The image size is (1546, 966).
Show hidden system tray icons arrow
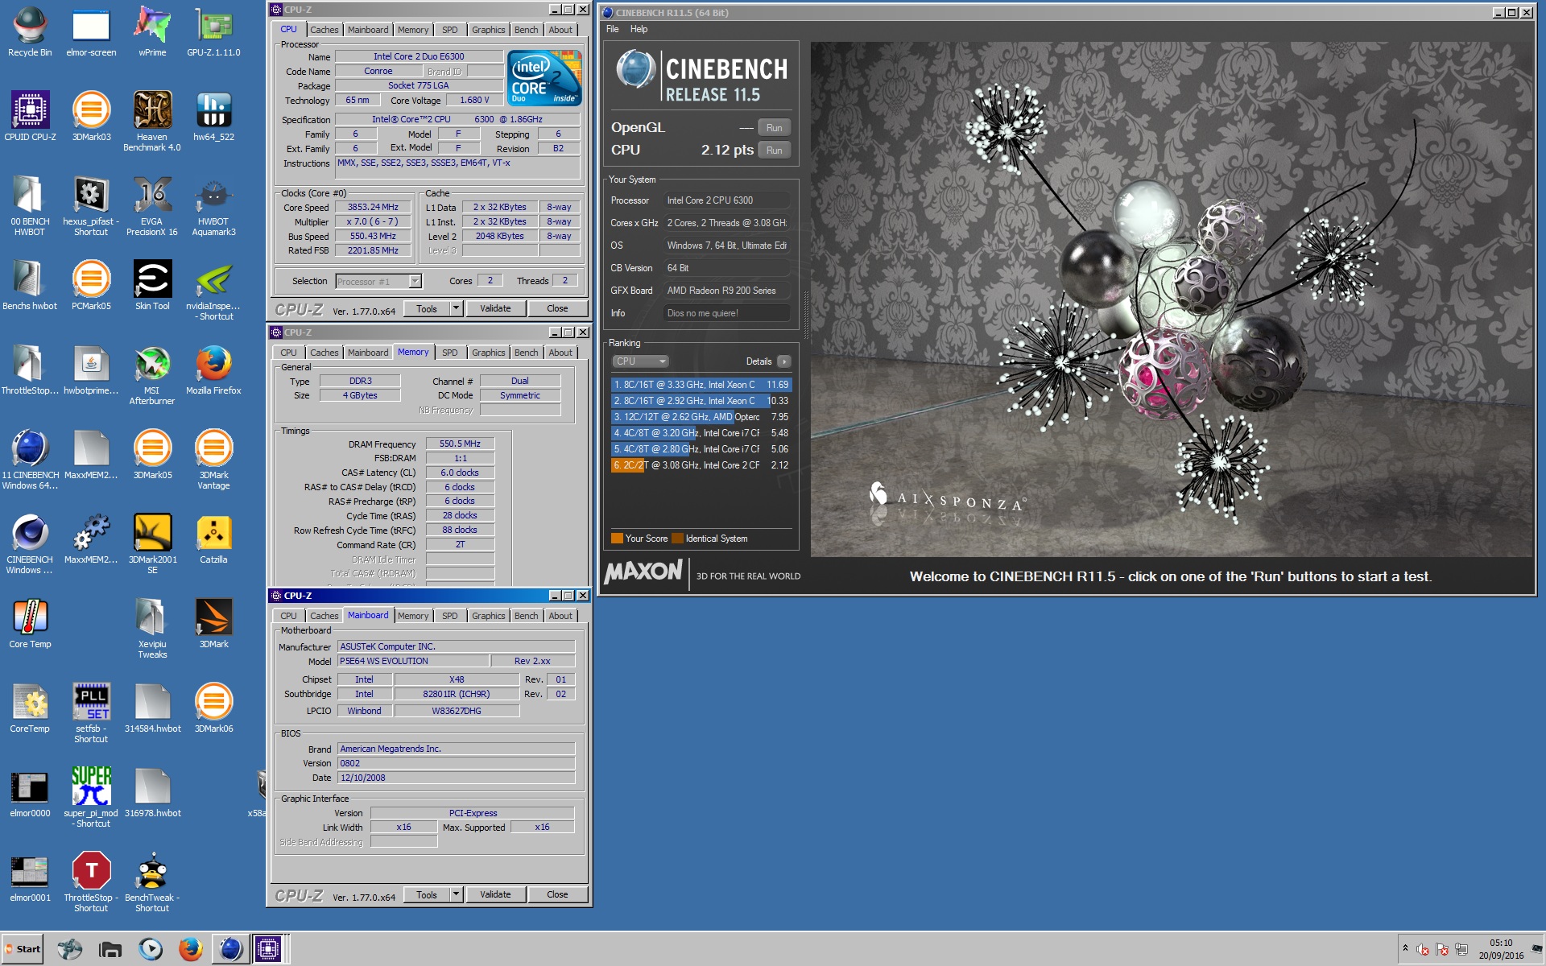click(x=1405, y=947)
